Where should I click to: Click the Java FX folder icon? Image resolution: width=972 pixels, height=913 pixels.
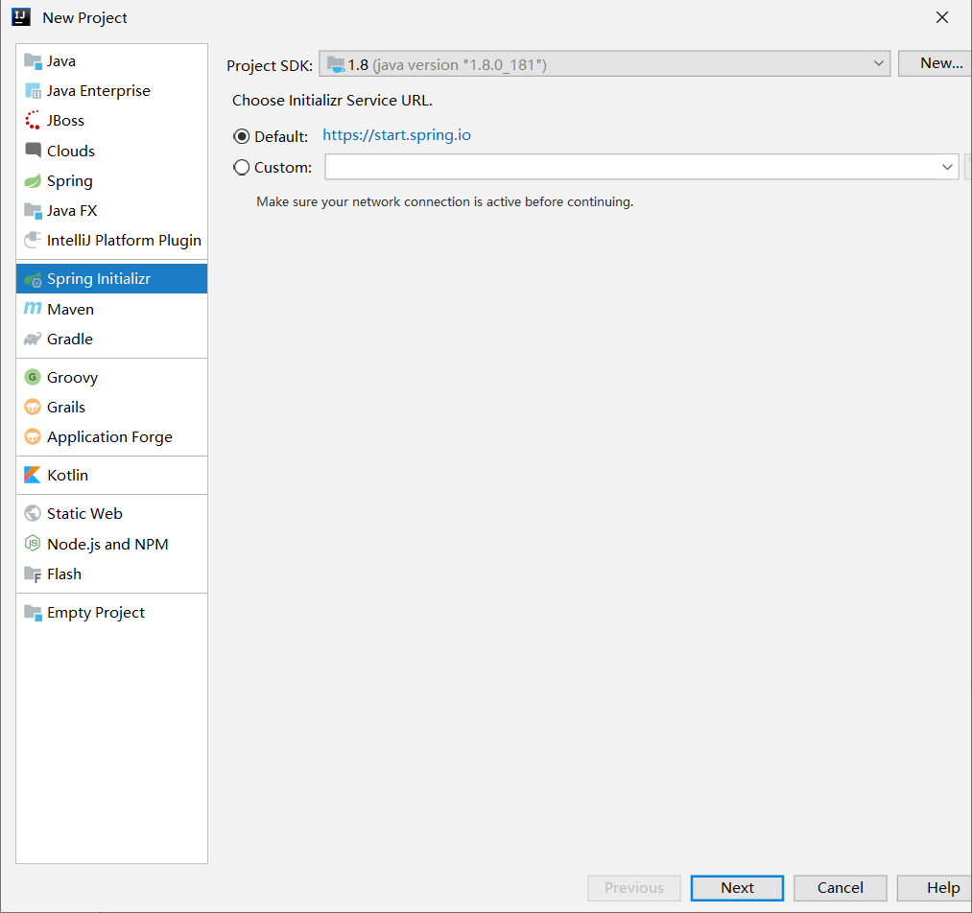[x=33, y=211]
